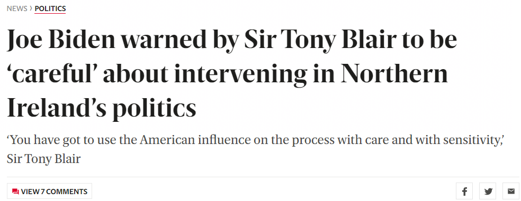Open the NEWS breadcrumb section
The image size is (521, 201).
pyautogui.click(x=16, y=8)
